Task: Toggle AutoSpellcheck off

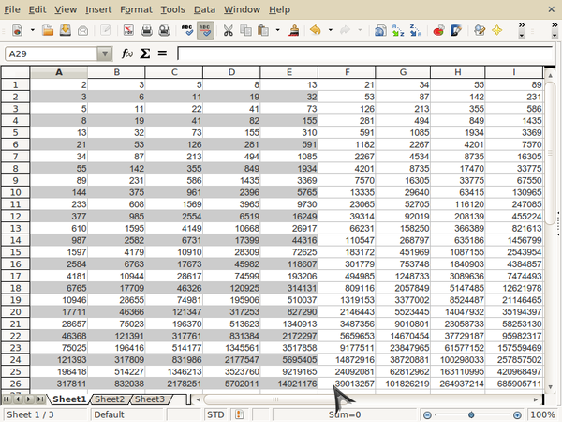Action: click(x=205, y=31)
